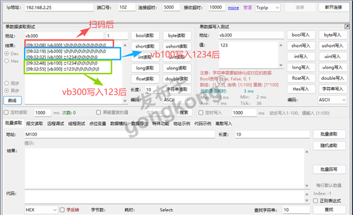Click the up arrow of the 代码 box scrollbar
The image size is (353, 215).
pyautogui.click(x=307, y=194)
